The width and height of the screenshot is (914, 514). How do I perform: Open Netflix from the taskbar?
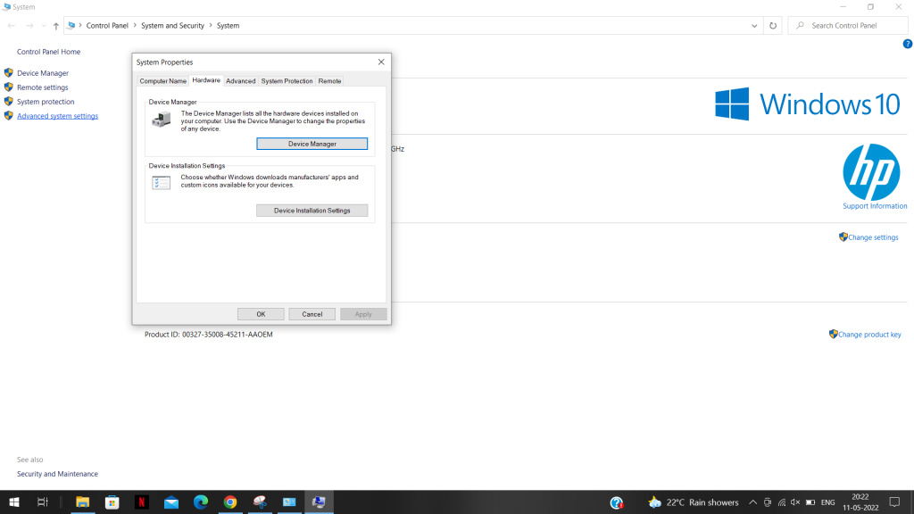[141, 502]
